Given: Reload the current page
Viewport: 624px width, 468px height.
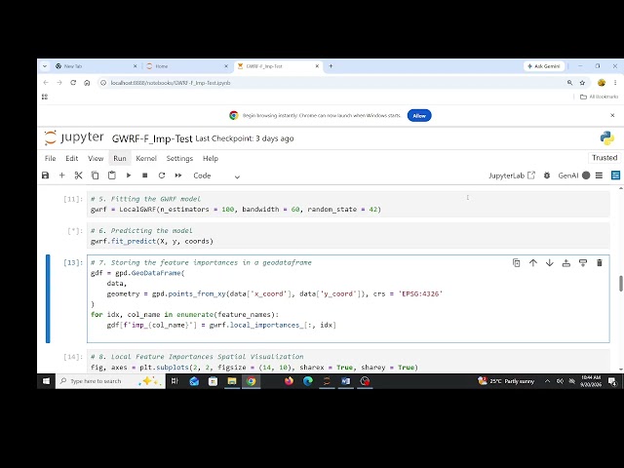Looking at the screenshot, I should (73, 83).
